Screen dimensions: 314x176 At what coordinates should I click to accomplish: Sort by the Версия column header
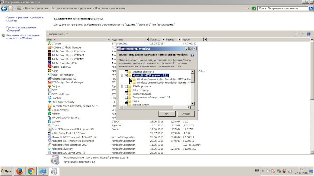coord(192,39)
